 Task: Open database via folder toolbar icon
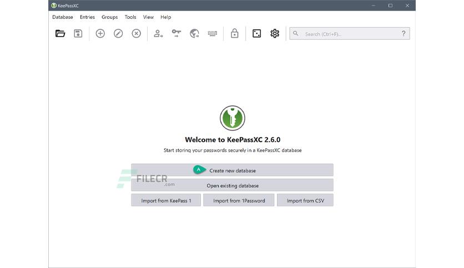60,34
